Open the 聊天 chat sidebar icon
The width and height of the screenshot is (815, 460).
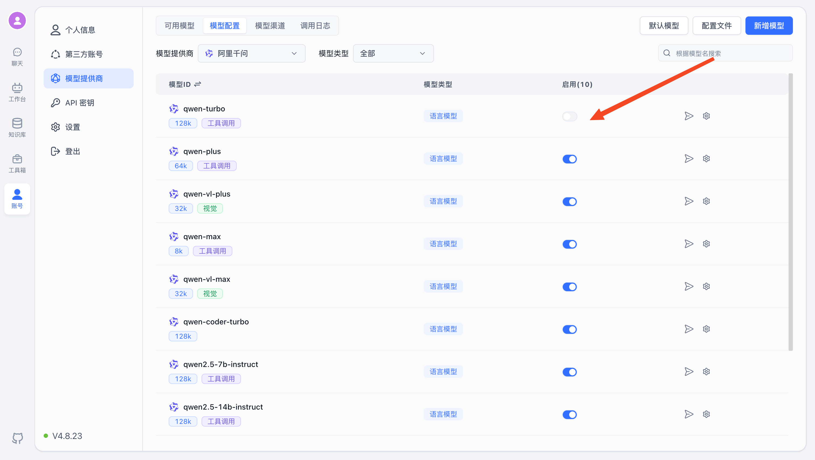coord(17,57)
